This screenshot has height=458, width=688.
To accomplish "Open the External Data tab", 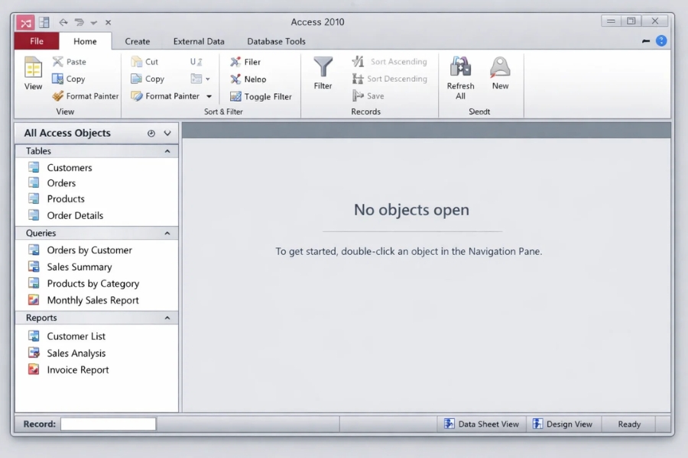I will point(199,41).
